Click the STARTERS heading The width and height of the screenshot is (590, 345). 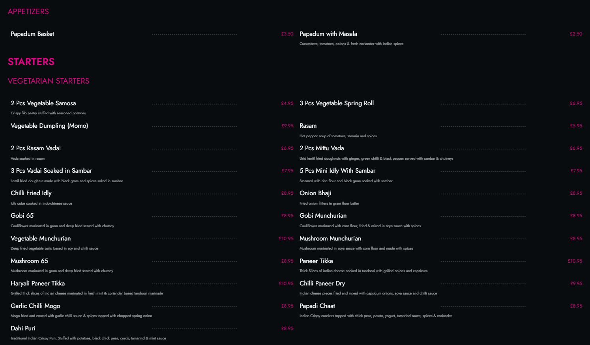31,62
